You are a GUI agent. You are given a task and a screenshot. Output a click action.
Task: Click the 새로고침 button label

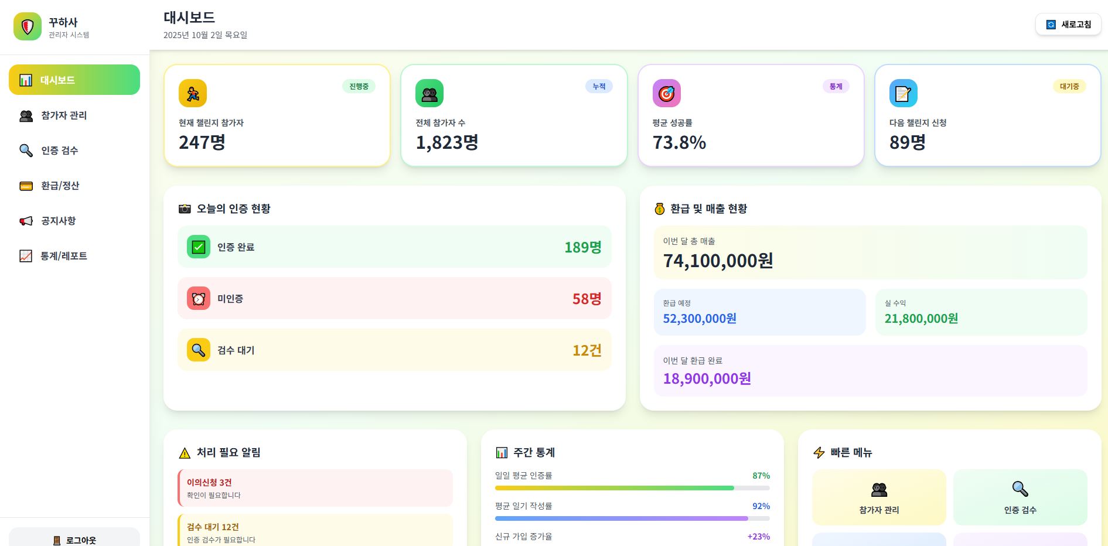click(x=1076, y=25)
